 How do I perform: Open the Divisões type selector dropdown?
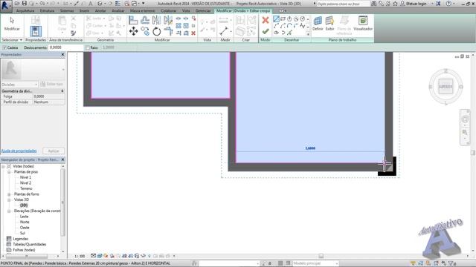point(19,84)
